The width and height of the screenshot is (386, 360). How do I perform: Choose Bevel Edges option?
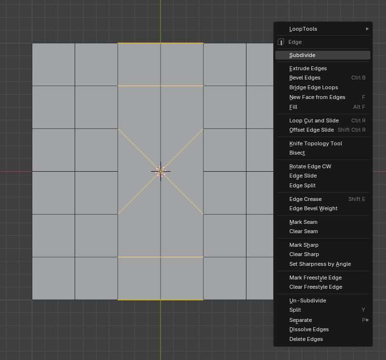click(323, 78)
